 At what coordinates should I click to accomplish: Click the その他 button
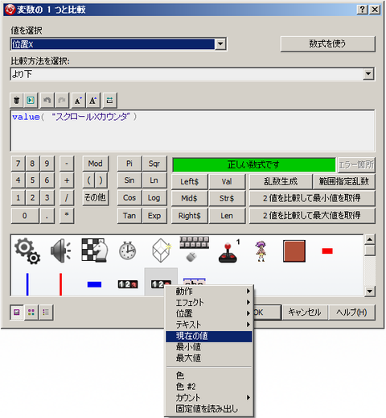pos(96,198)
